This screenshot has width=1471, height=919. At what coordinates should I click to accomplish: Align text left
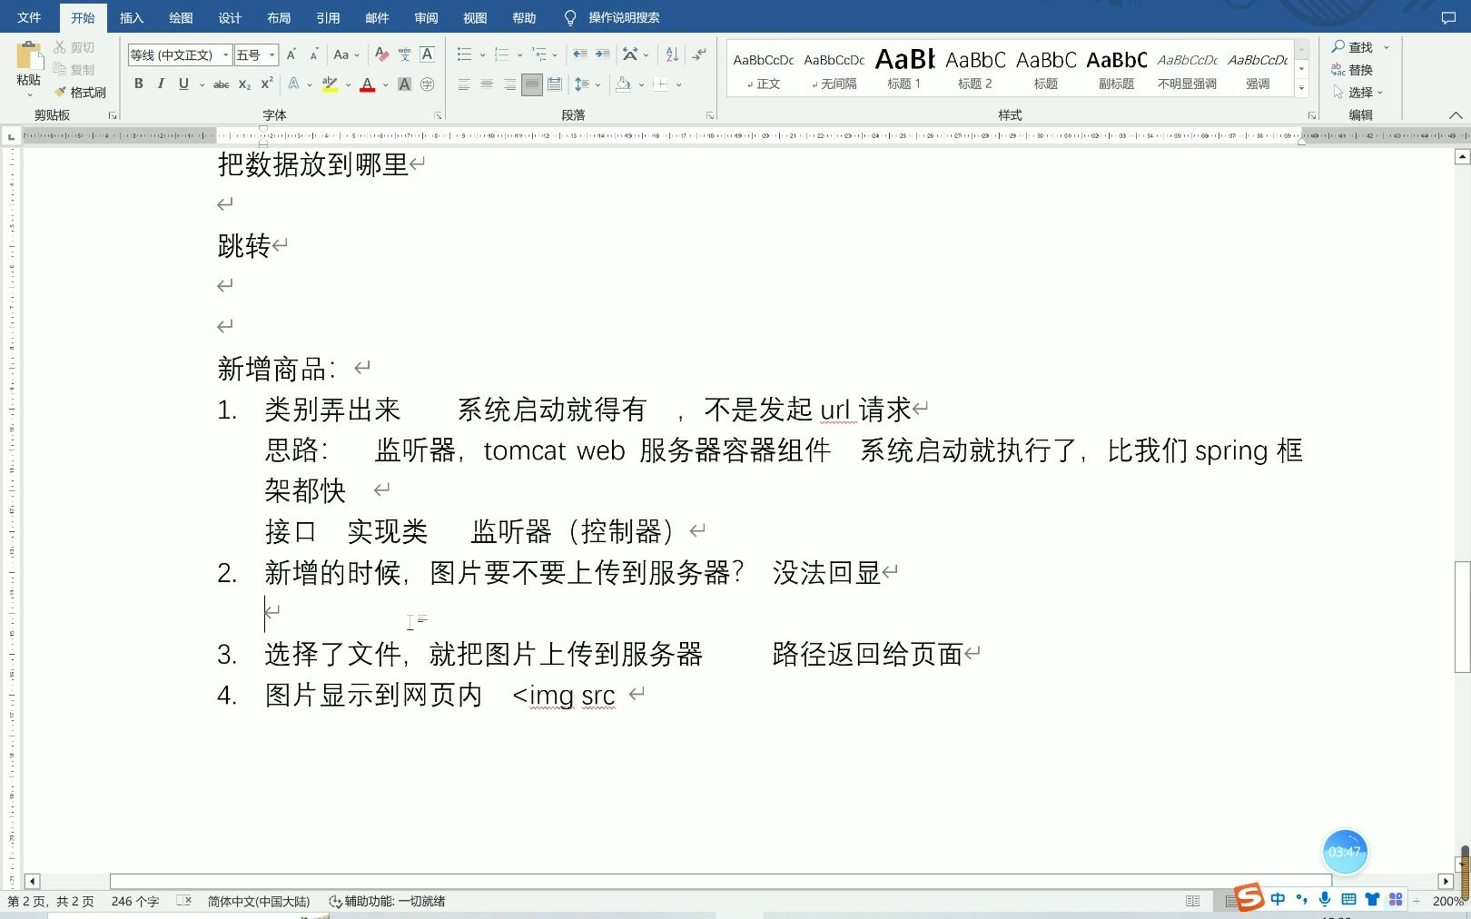pyautogui.click(x=464, y=84)
